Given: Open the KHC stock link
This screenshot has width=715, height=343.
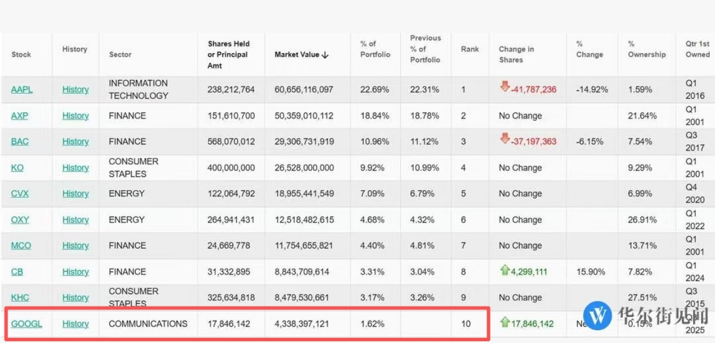Looking at the screenshot, I should click(x=20, y=298).
